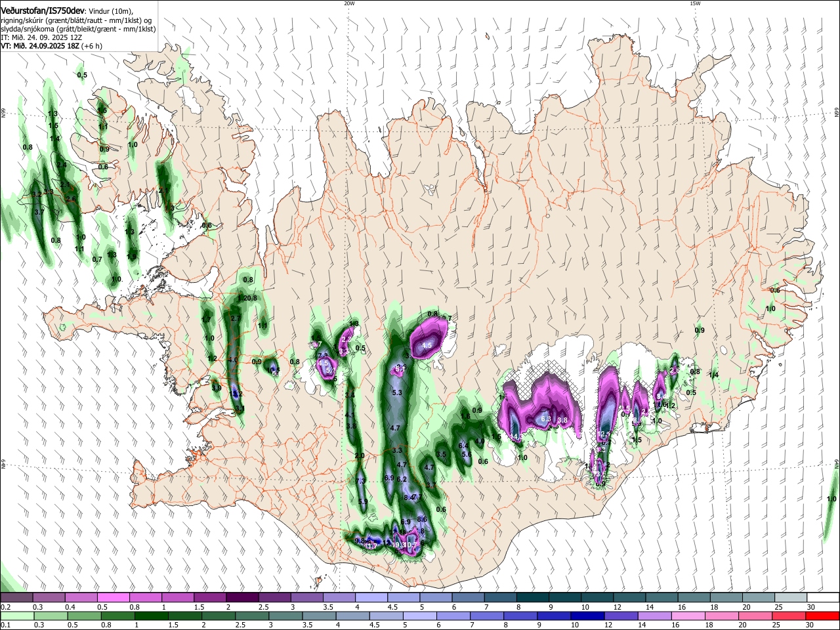
Task: Select the dark purple snow swatch between 2 and 2.5
Action: (x=243, y=598)
